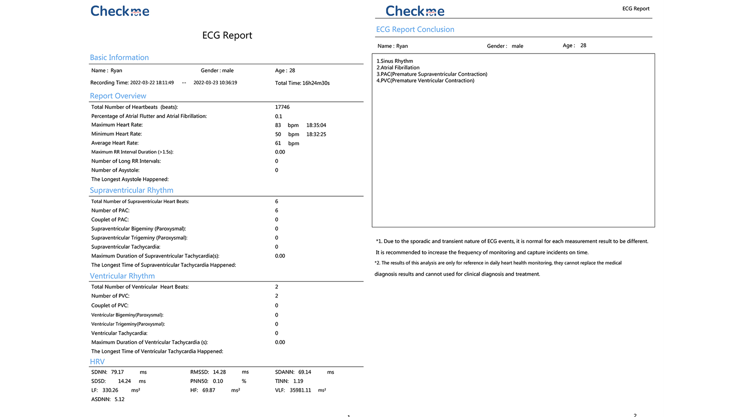Screen dimensions: 742x417
Task: Click HF value 69.87
Action: click(209, 390)
